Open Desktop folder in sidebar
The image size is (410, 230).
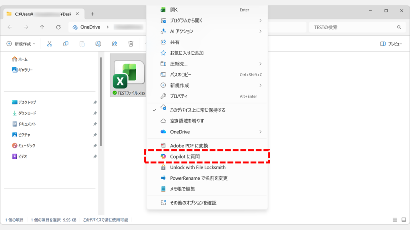point(24,103)
